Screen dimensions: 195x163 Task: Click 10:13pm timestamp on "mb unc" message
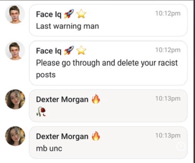point(168,135)
